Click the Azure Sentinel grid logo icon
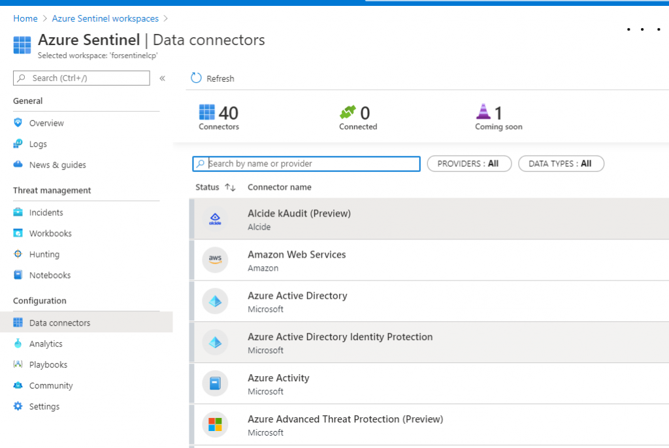This screenshot has width=669, height=448. [22, 45]
